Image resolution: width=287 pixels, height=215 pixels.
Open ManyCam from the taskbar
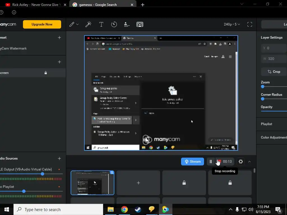(165, 209)
